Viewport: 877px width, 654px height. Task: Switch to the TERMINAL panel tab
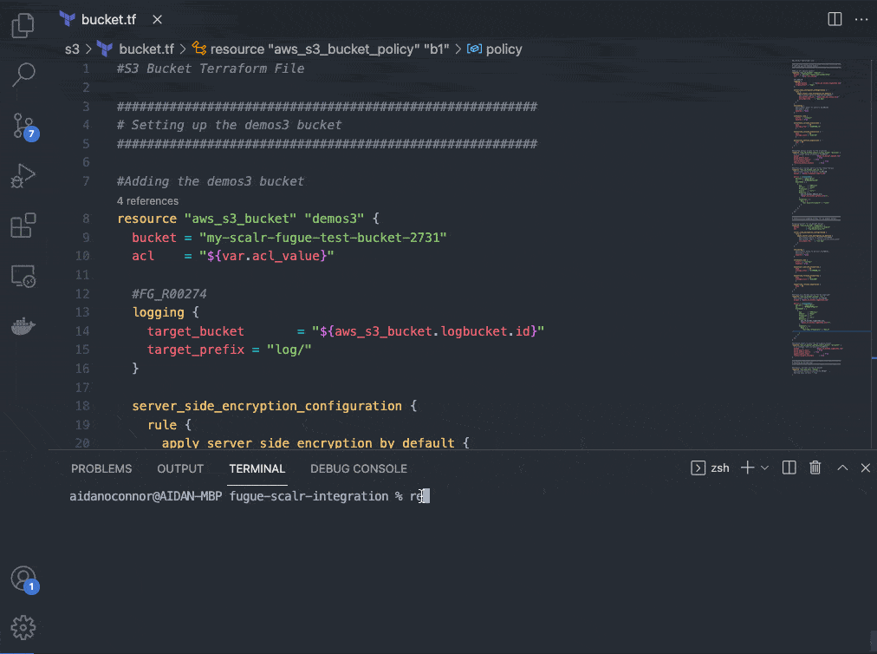(257, 468)
